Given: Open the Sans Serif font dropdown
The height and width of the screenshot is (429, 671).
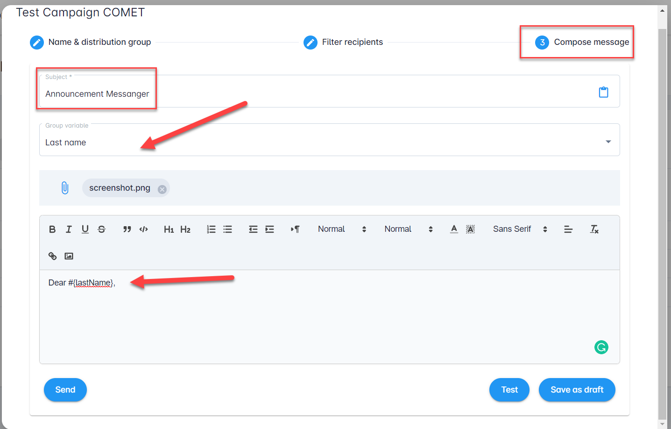Looking at the screenshot, I should click(520, 229).
